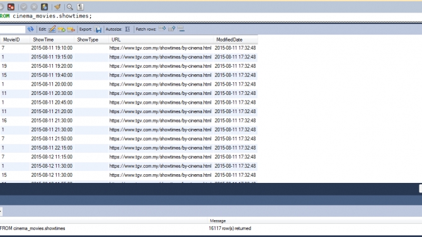This screenshot has width=422, height=237.
Task: Select URL cell in 2015-08-12 11:15:00 row
Action: click(161, 157)
